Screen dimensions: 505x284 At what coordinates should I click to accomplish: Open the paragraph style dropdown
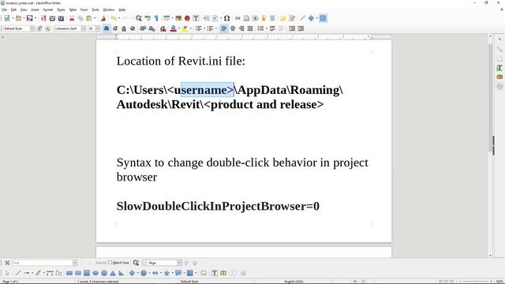point(32,28)
